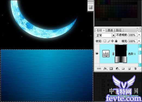Viewport: 142px width, 102px height.
Task: Edit the 不透明度 opacity value field
Action: pos(133,35)
